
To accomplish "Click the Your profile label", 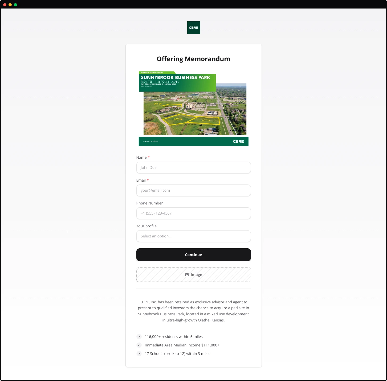I will (146, 226).
